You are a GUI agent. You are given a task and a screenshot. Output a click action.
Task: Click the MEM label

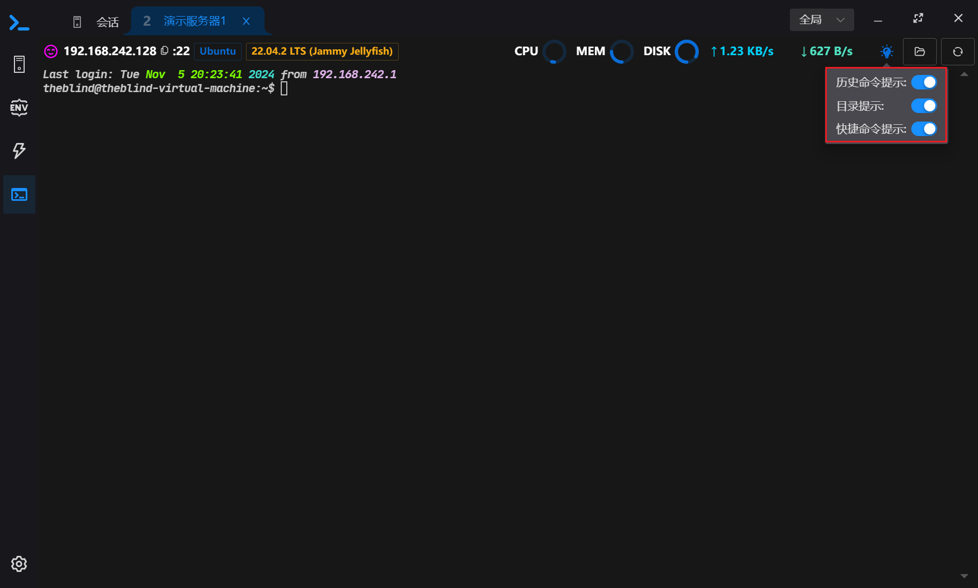[591, 51]
